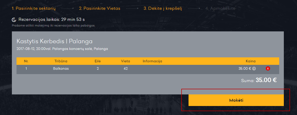Select the greyed step 4 Apmokėkite
Viewport: 297px width, 115px height.
(220, 8)
